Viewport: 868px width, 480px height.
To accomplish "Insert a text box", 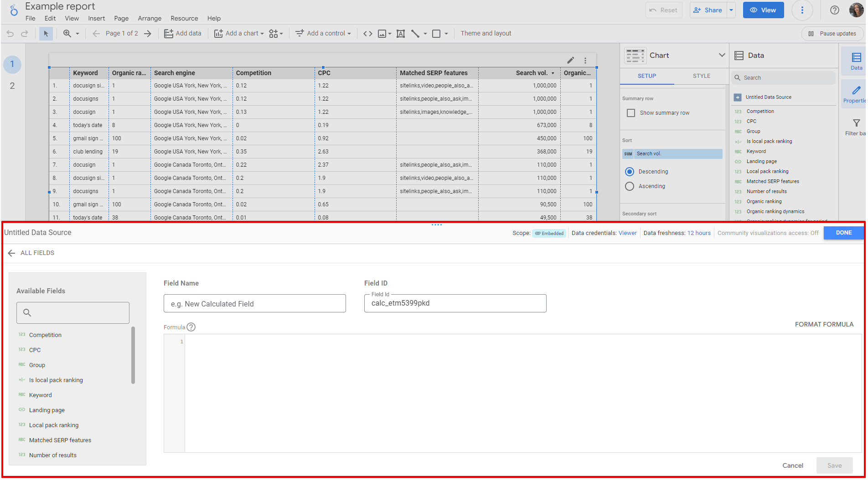I will pyautogui.click(x=401, y=34).
